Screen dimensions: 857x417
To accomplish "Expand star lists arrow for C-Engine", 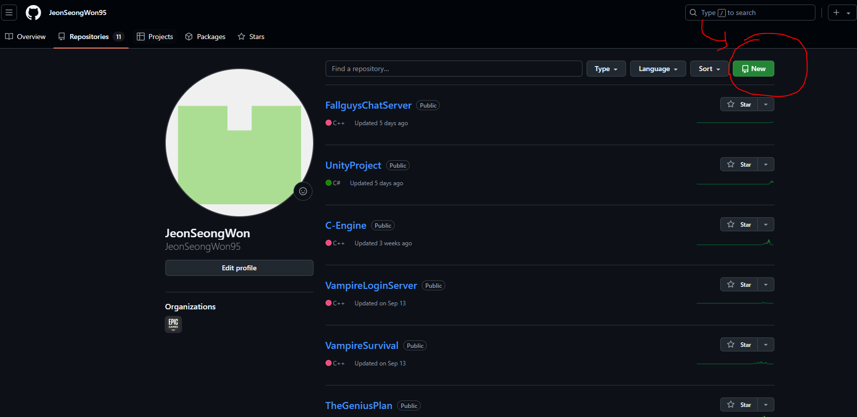I will [x=766, y=224].
